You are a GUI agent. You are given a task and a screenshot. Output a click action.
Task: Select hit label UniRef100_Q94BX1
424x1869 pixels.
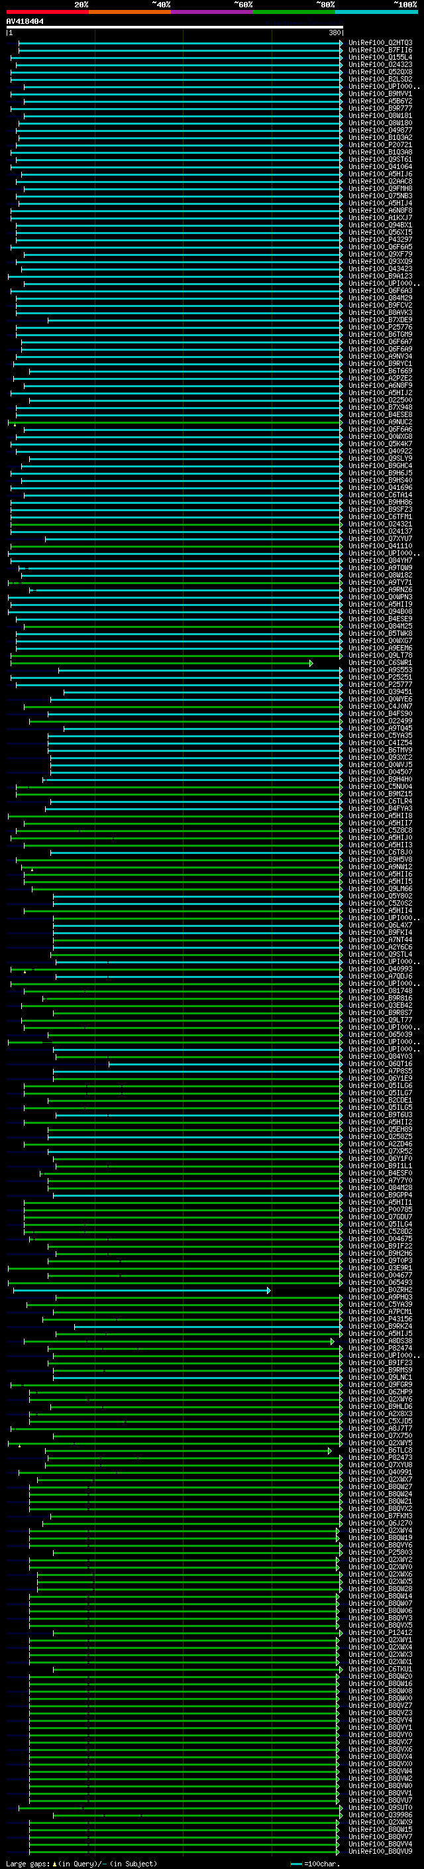(380, 225)
